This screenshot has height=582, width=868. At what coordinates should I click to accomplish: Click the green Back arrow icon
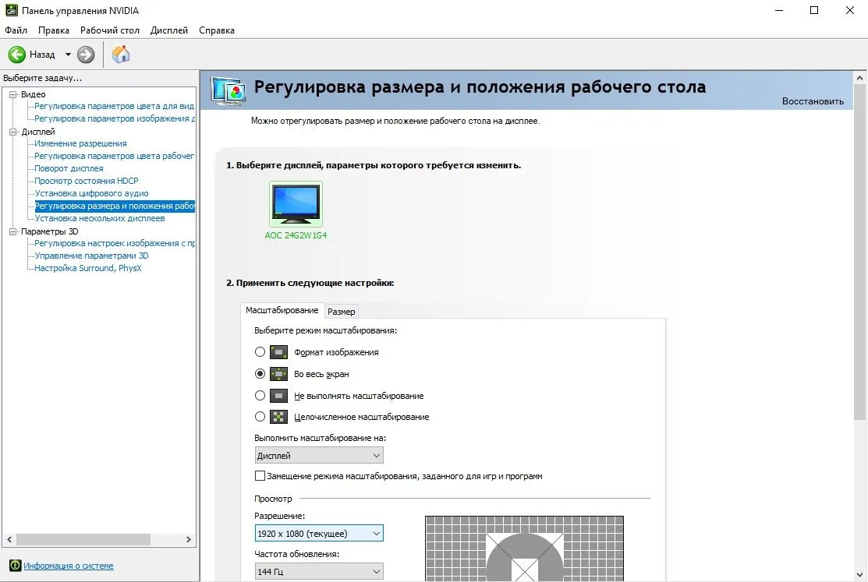click(16, 55)
